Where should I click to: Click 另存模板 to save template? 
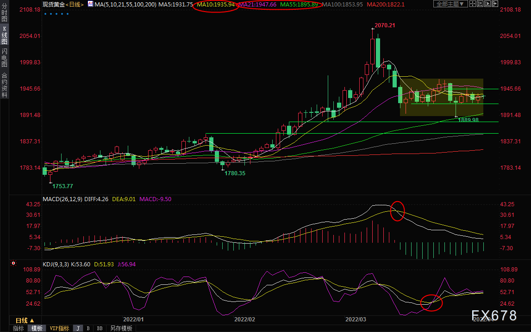[121, 328]
